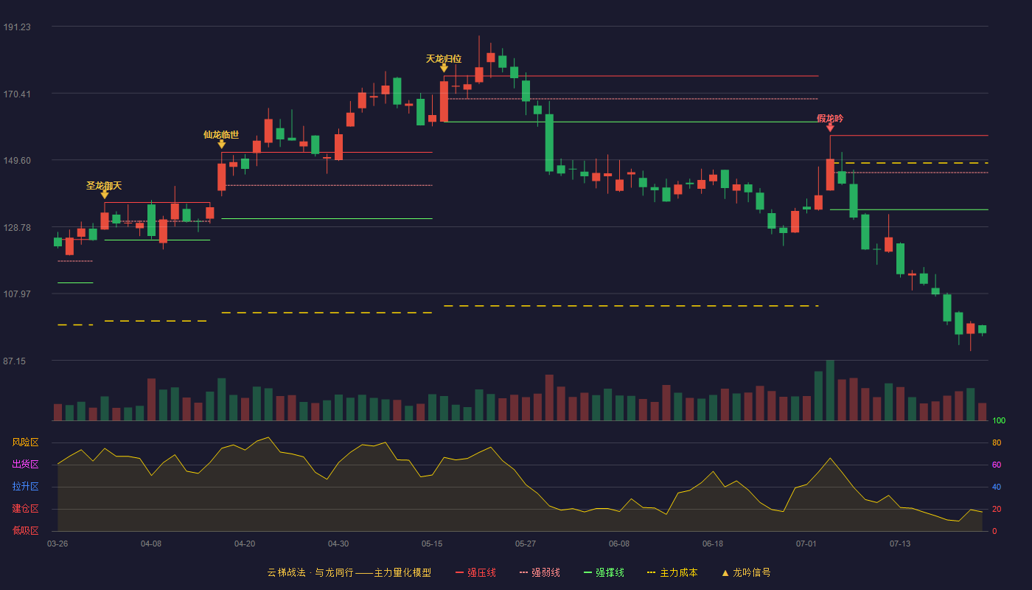1032x590 pixels.
Task: Click the 191.23 price axis label
Action: [17, 27]
